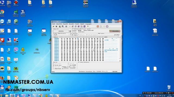Open file using the toolbar folder icon
This screenshot has height=97, width=174.
click(54, 26)
